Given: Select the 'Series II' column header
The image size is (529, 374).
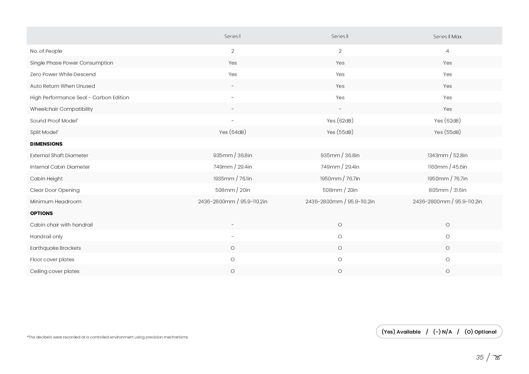Looking at the screenshot, I should pyautogui.click(x=233, y=36).
